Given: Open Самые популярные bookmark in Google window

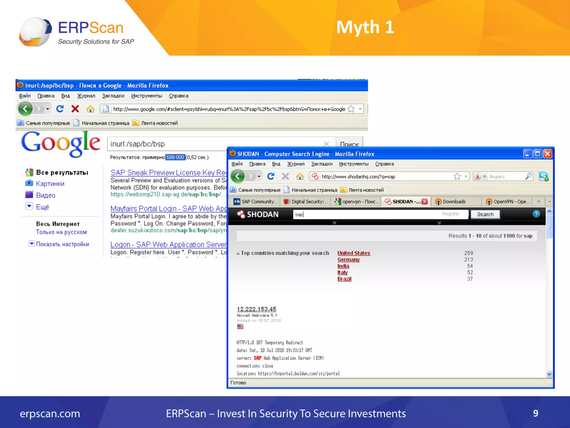Looking at the screenshot, I should (44, 123).
